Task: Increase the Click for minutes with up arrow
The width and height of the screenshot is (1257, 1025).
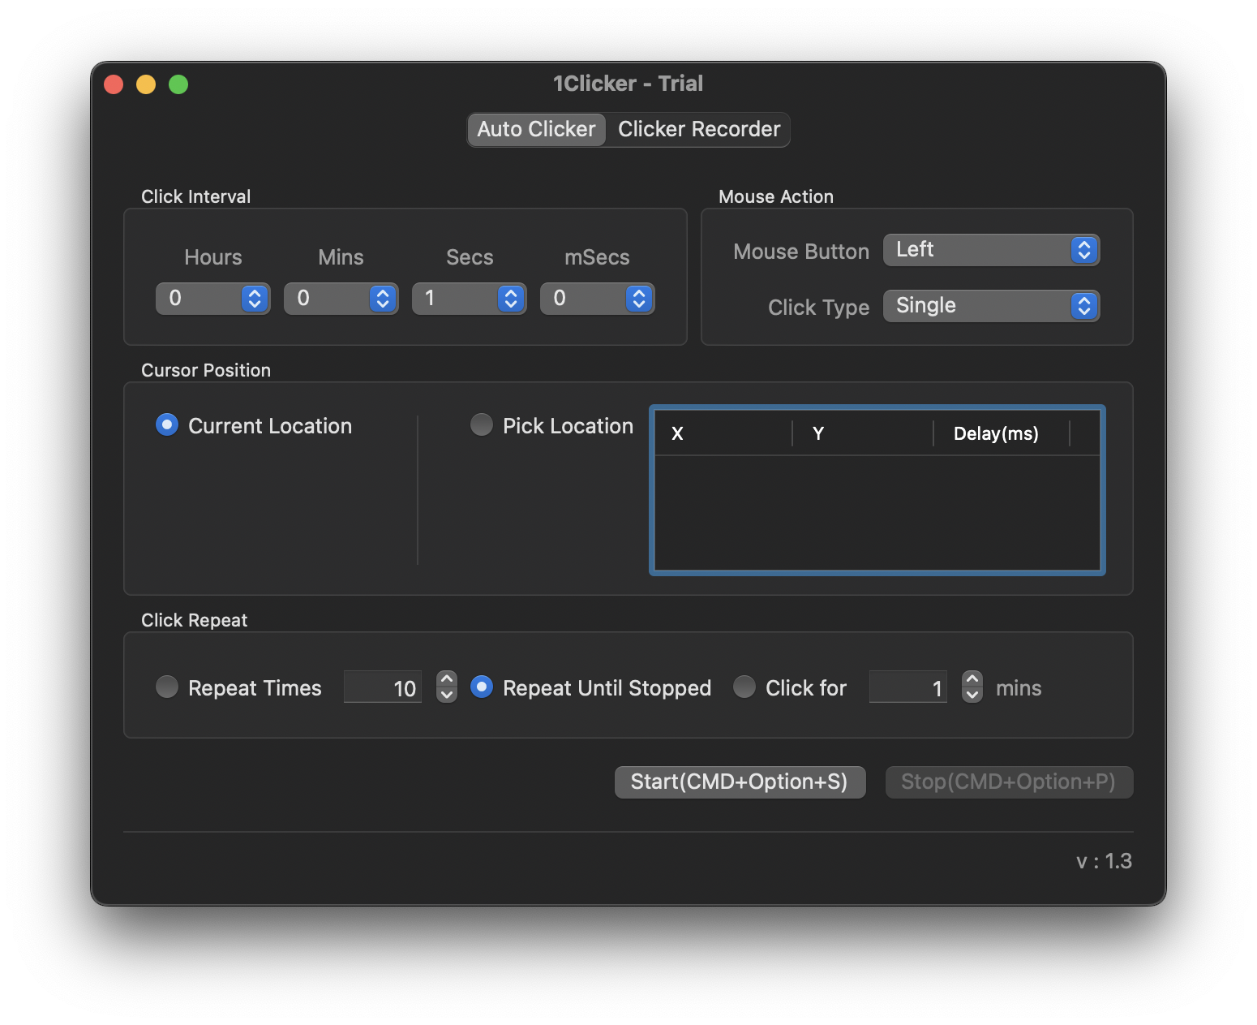Action: pyautogui.click(x=972, y=679)
